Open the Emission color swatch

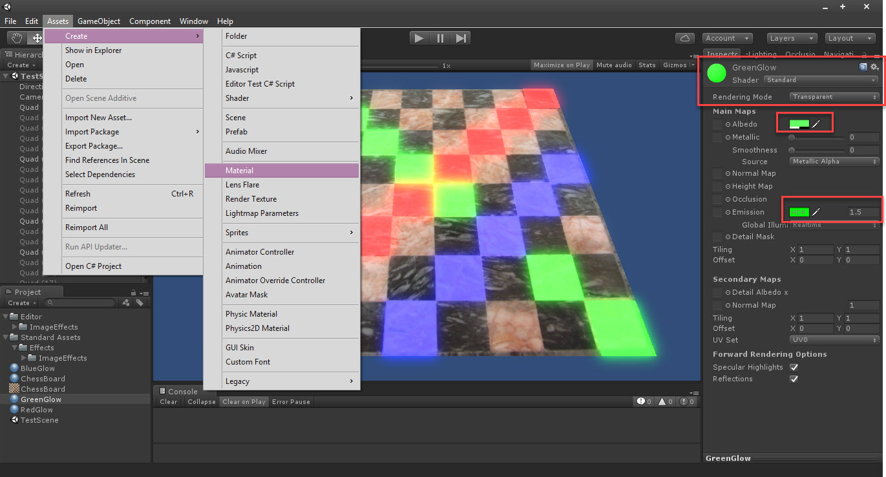click(799, 212)
